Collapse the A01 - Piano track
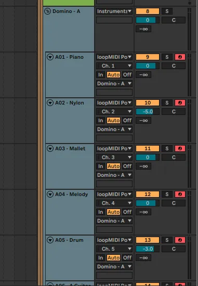This screenshot has height=286, width=198. [50, 57]
